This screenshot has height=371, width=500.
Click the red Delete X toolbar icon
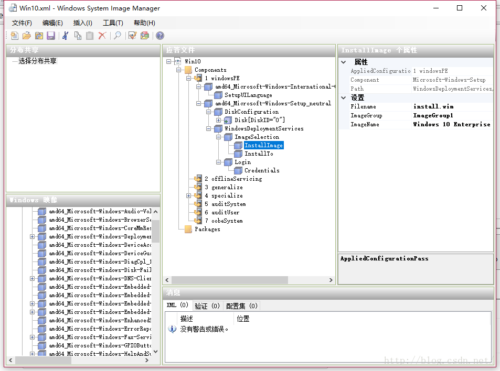click(102, 36)
